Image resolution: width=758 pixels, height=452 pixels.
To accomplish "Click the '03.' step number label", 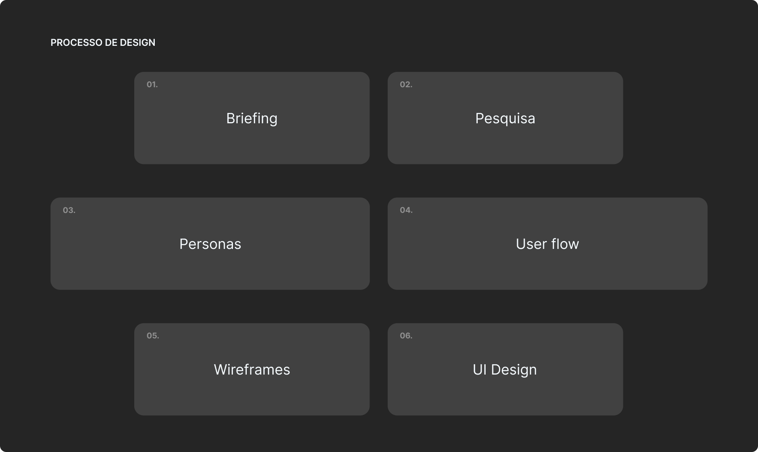I will point(69,210).
